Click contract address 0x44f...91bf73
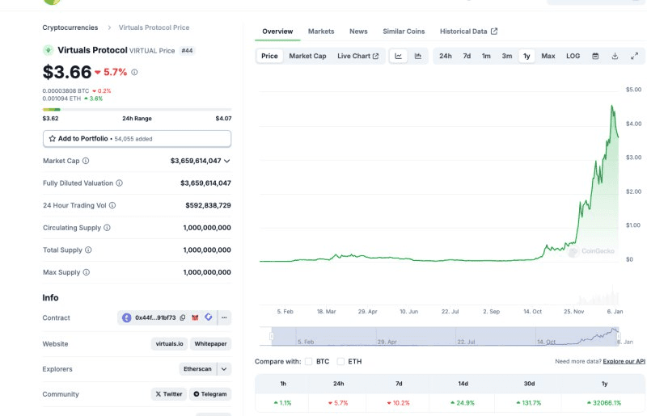 pyautogui.click(x=155, y=317)
